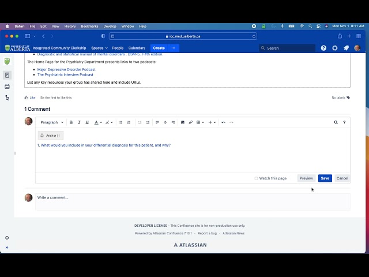Open the Confluence help menu

click(323, 48)
